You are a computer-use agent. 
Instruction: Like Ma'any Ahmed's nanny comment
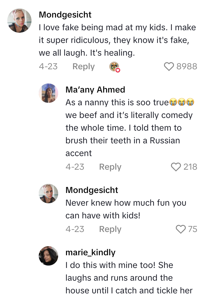click(x=176, y=167)
